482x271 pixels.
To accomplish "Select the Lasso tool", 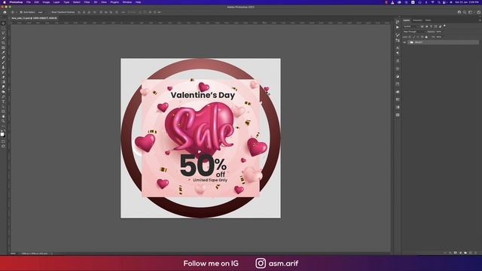I will pyautogui.click(x=3, y=33).
